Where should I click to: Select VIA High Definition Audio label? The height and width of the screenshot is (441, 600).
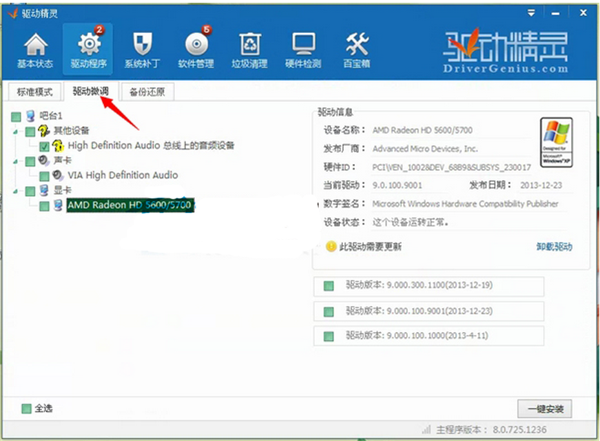point(123,175)
